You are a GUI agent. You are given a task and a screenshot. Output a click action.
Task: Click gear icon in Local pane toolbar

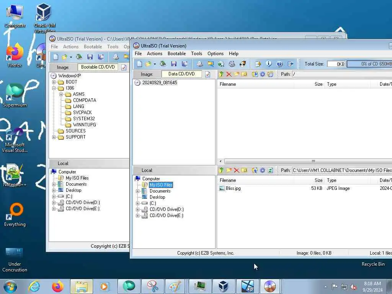[263, 170]
